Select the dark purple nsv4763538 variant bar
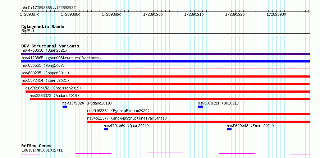This screenshot has height=158, width=320. click(165, 54)
